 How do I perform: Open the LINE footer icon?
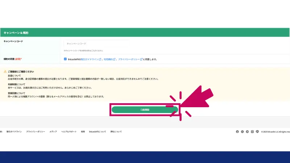click(x=257, y=131)
